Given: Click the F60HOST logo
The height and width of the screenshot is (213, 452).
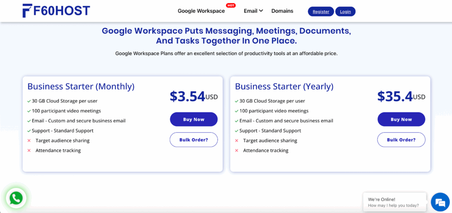Looking at the screenshot, I should point(56,11).
